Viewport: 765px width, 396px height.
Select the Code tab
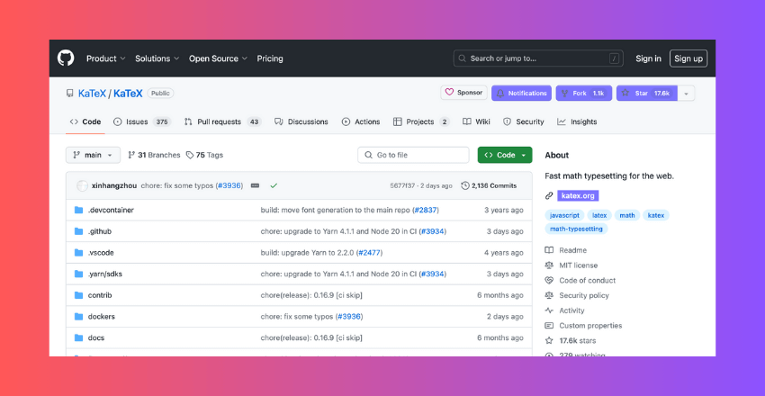85,121
